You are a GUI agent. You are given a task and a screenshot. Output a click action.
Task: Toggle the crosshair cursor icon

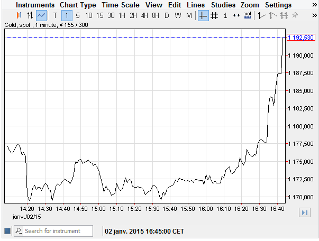[x=203, y=15]
